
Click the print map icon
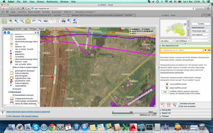[x=58, y=21]
